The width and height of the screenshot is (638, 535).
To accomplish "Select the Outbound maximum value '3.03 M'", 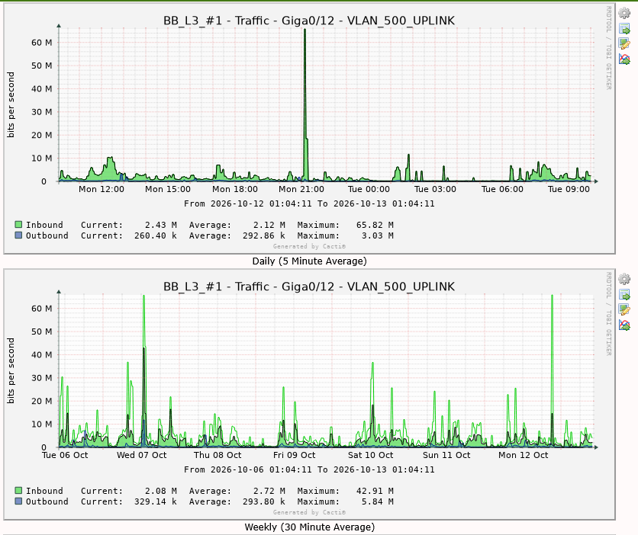I will pyautogui.click(x=377, y=235).
